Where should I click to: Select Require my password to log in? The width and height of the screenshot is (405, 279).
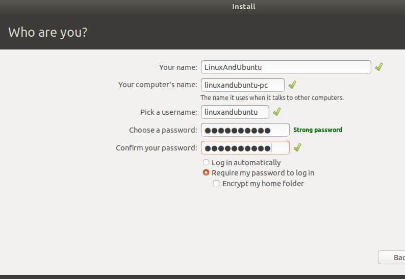206,173
